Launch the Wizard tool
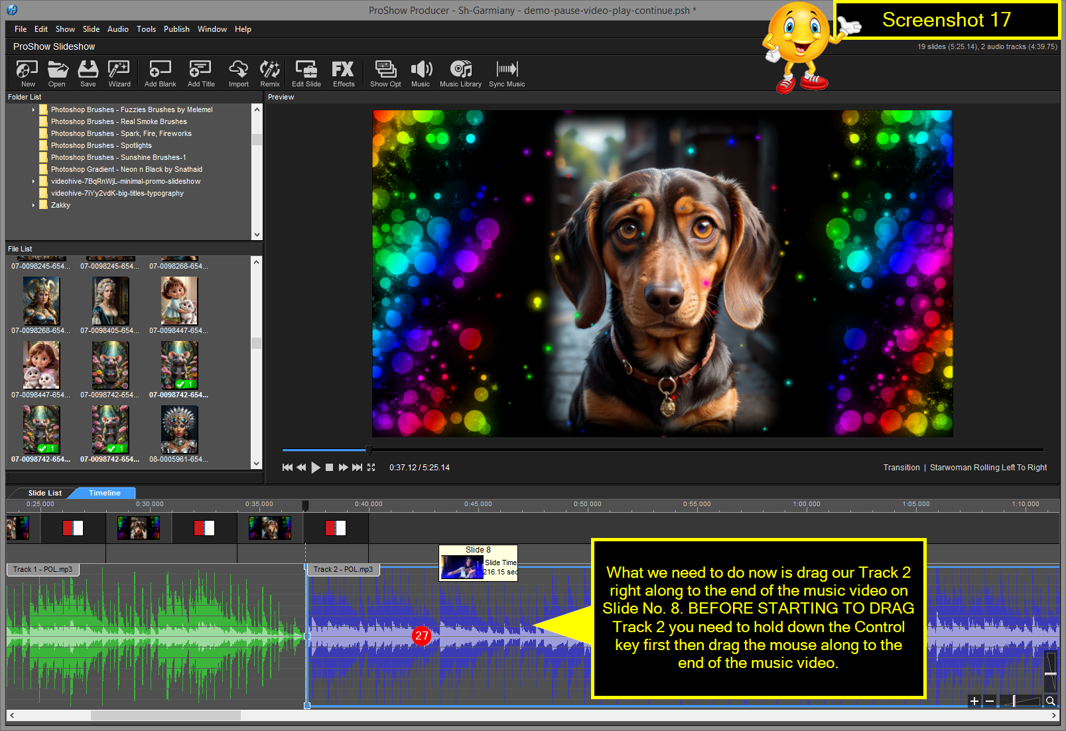Screen dimensions: 1066x731 pos(119,73)
